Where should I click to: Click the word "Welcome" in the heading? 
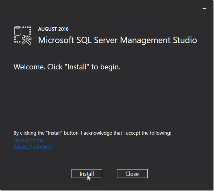(x=28, y=67)
